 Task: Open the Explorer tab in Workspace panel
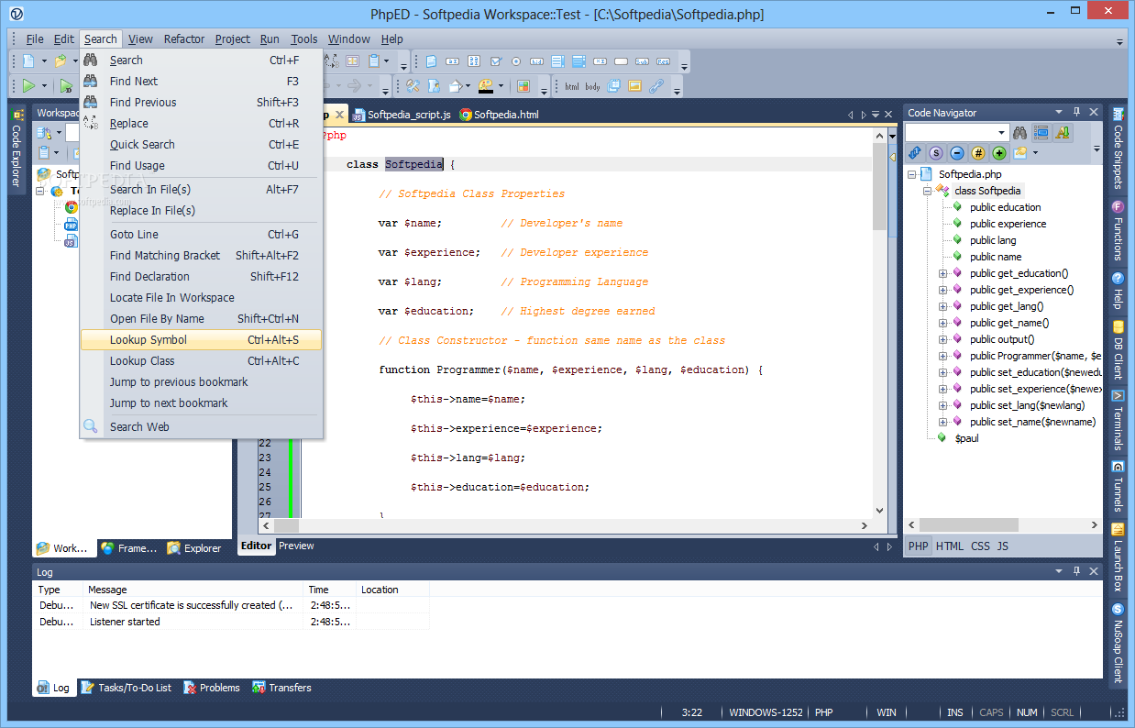(194, 548)
